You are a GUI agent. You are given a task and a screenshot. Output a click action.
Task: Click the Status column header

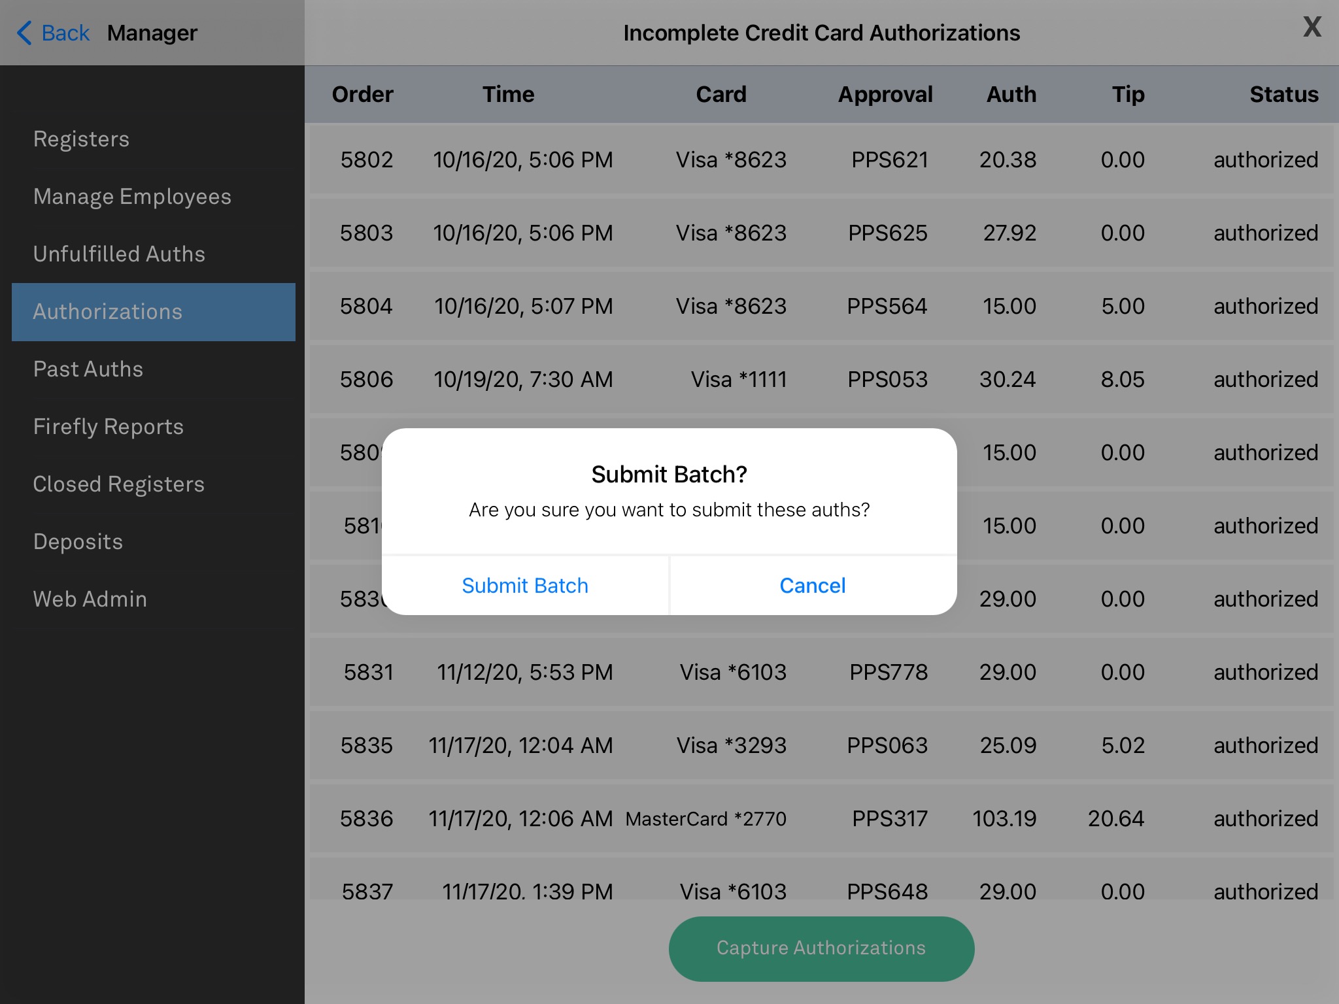pyautogui.click(x=1284, y=94)
